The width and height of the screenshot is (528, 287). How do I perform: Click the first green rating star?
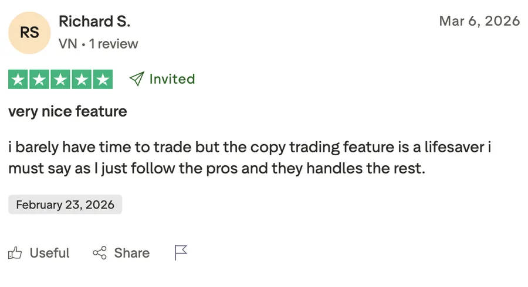point(18,79)
